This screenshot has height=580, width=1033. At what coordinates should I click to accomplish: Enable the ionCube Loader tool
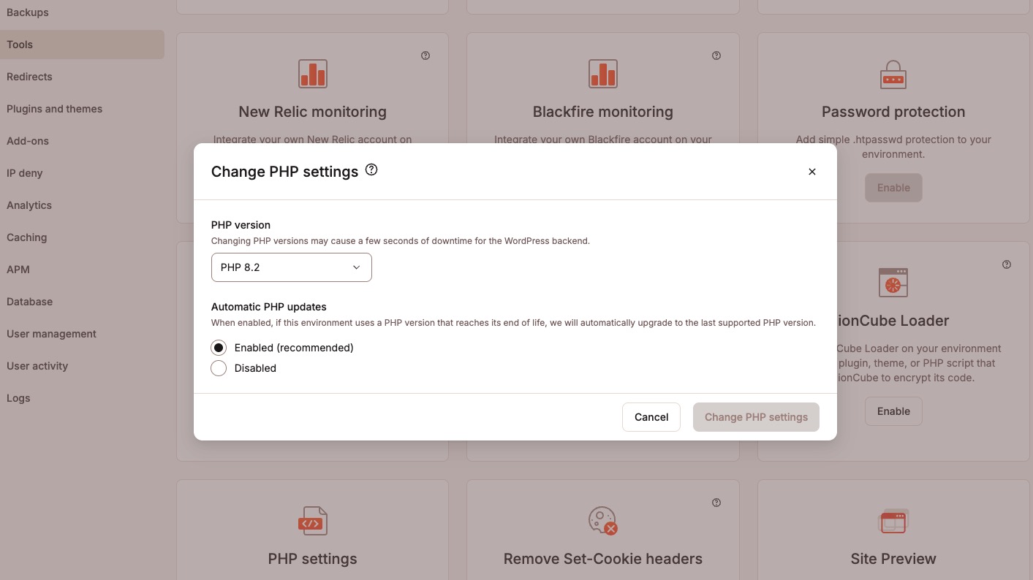[893, 411]
